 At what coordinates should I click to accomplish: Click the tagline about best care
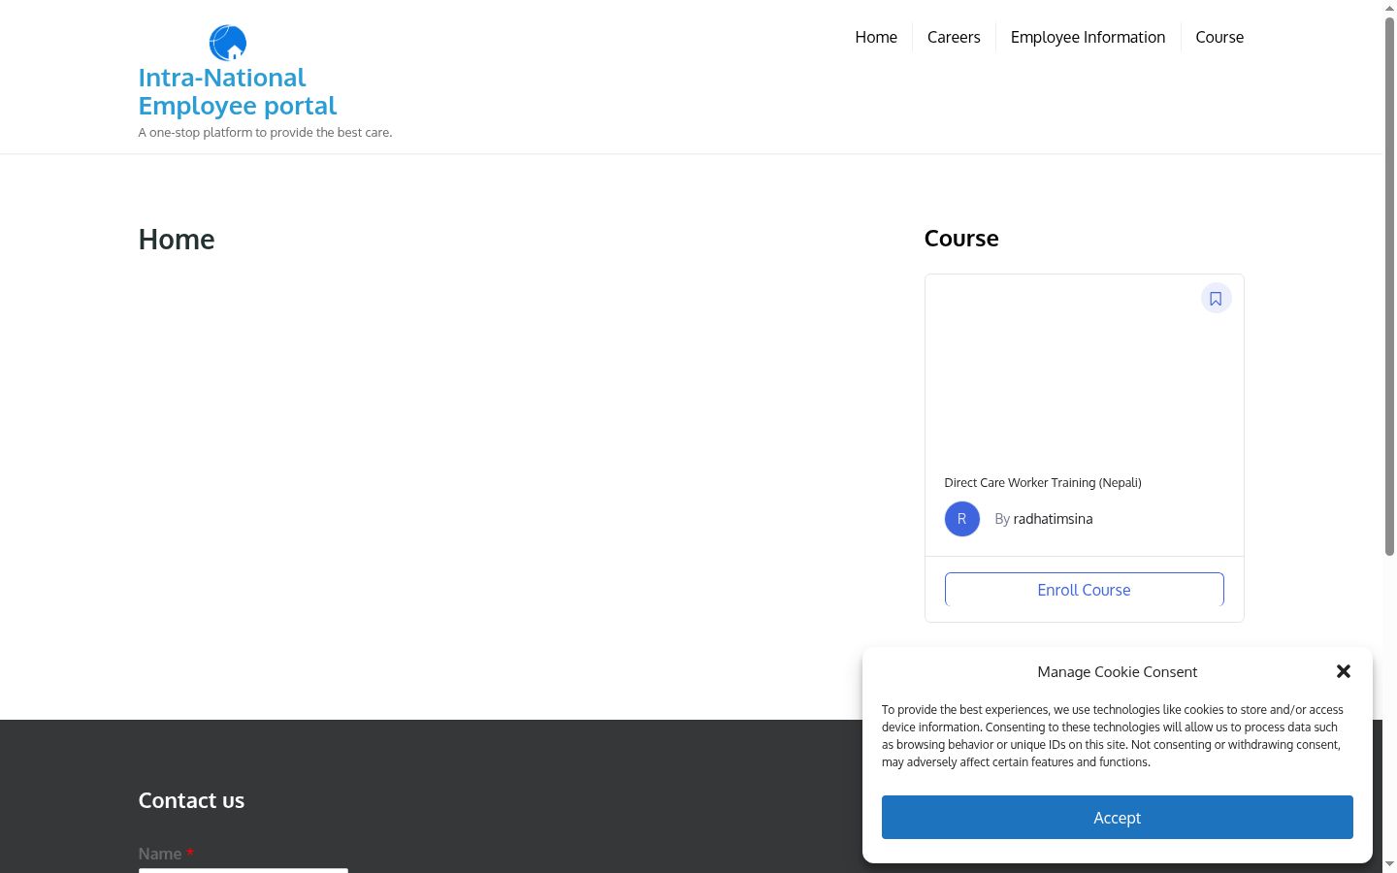[265, 132]
